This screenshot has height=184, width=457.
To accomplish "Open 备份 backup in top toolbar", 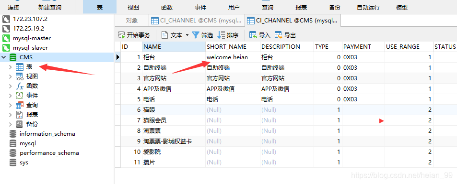I will coord(335,8).
